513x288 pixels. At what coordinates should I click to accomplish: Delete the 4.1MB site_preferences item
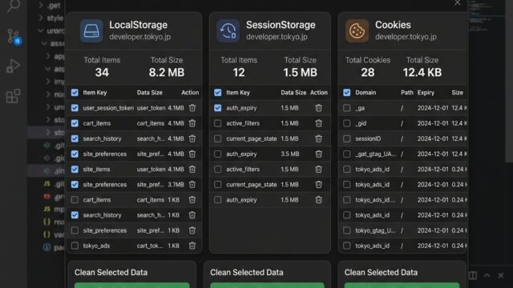(x=192, y=154)
